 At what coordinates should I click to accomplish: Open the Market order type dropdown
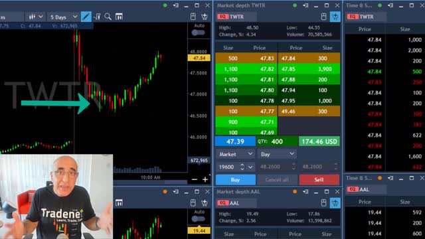click(x=235, y=154)
